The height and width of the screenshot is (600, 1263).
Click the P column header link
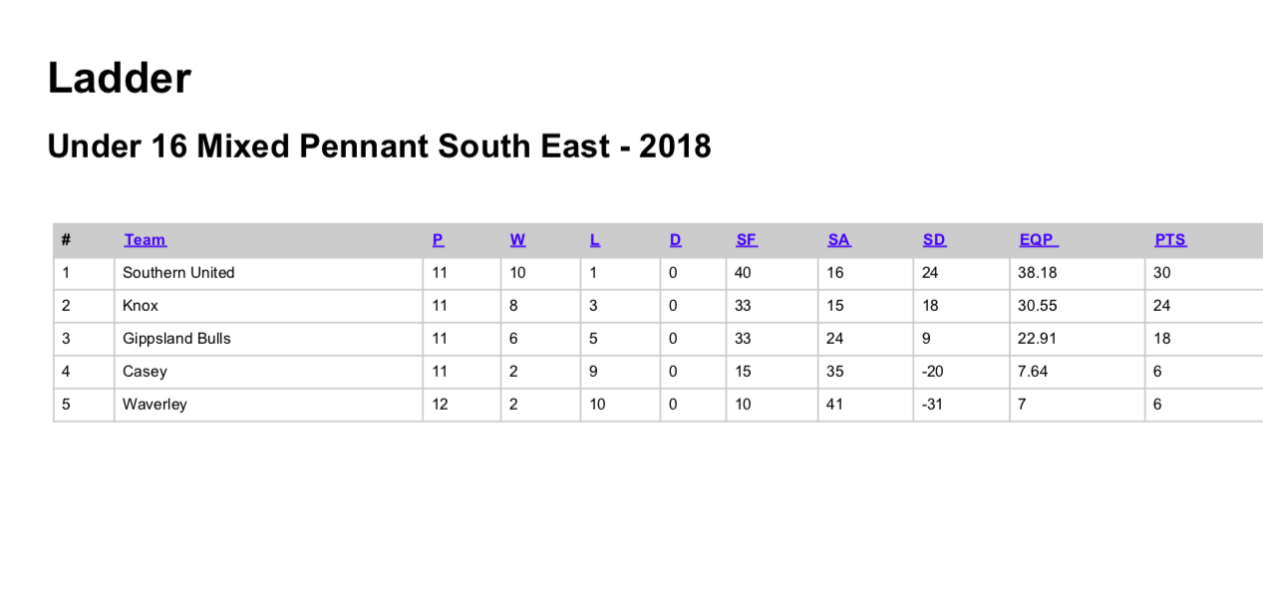pos(438,240)
